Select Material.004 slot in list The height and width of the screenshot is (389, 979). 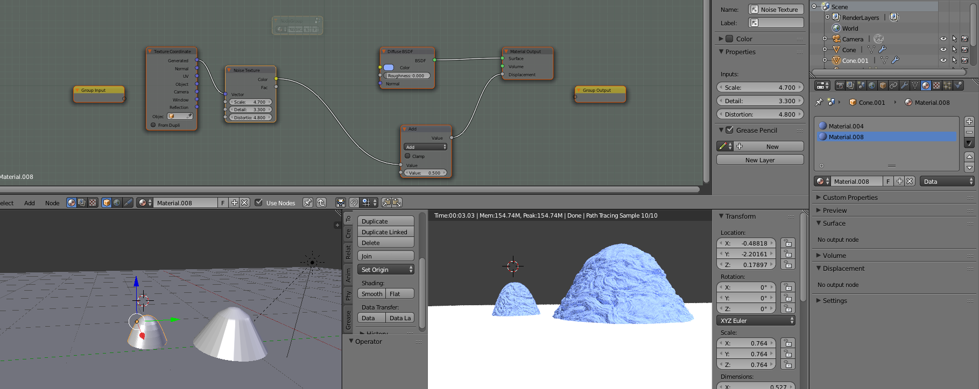pyautogui.click(x=886, y=126)
